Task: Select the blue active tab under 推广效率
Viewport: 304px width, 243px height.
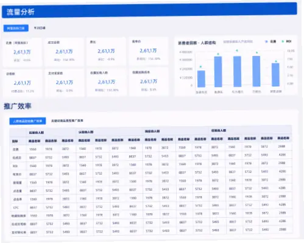Action: (27, 121)
